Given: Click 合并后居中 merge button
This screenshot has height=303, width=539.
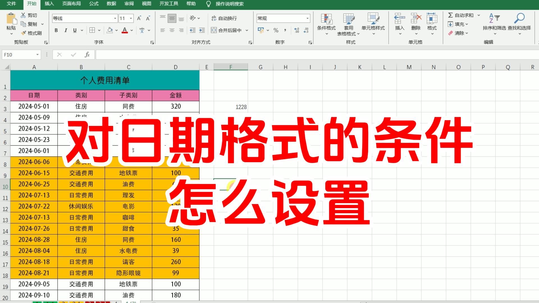Looking at the screenshot, I should 226,30.
